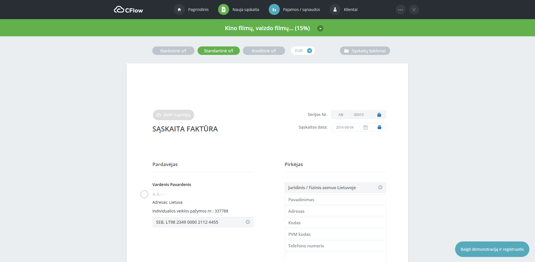The width and height of the screenshot is (535, 262).
Task: Click the Telefono numeris input field
Action: pyautogui.click(x=335, y=246)
